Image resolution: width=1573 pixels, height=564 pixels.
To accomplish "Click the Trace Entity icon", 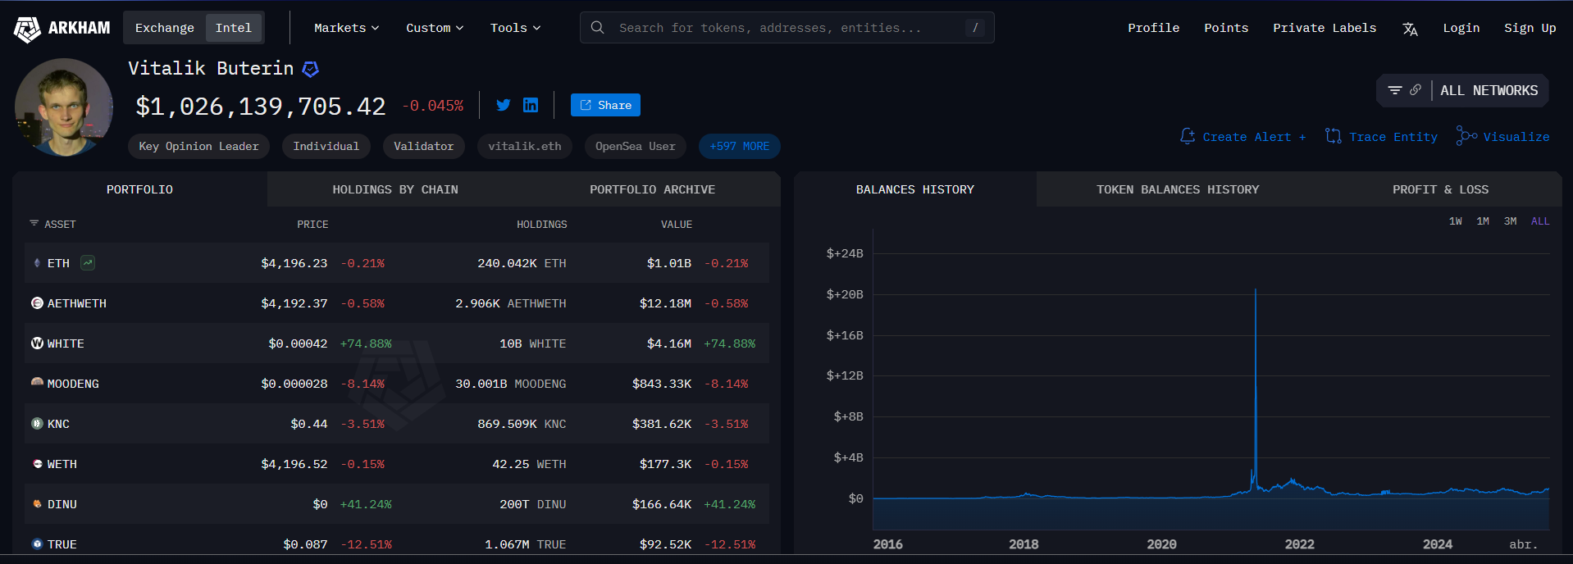I will coord(1334,136).
